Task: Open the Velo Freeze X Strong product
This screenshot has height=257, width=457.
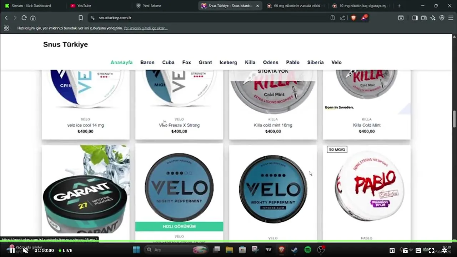Action: coord(179,125)
